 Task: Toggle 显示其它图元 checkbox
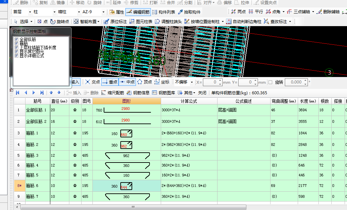(x=16, y=52)
